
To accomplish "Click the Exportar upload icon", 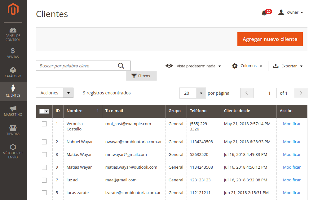I will tap(276, 66).
